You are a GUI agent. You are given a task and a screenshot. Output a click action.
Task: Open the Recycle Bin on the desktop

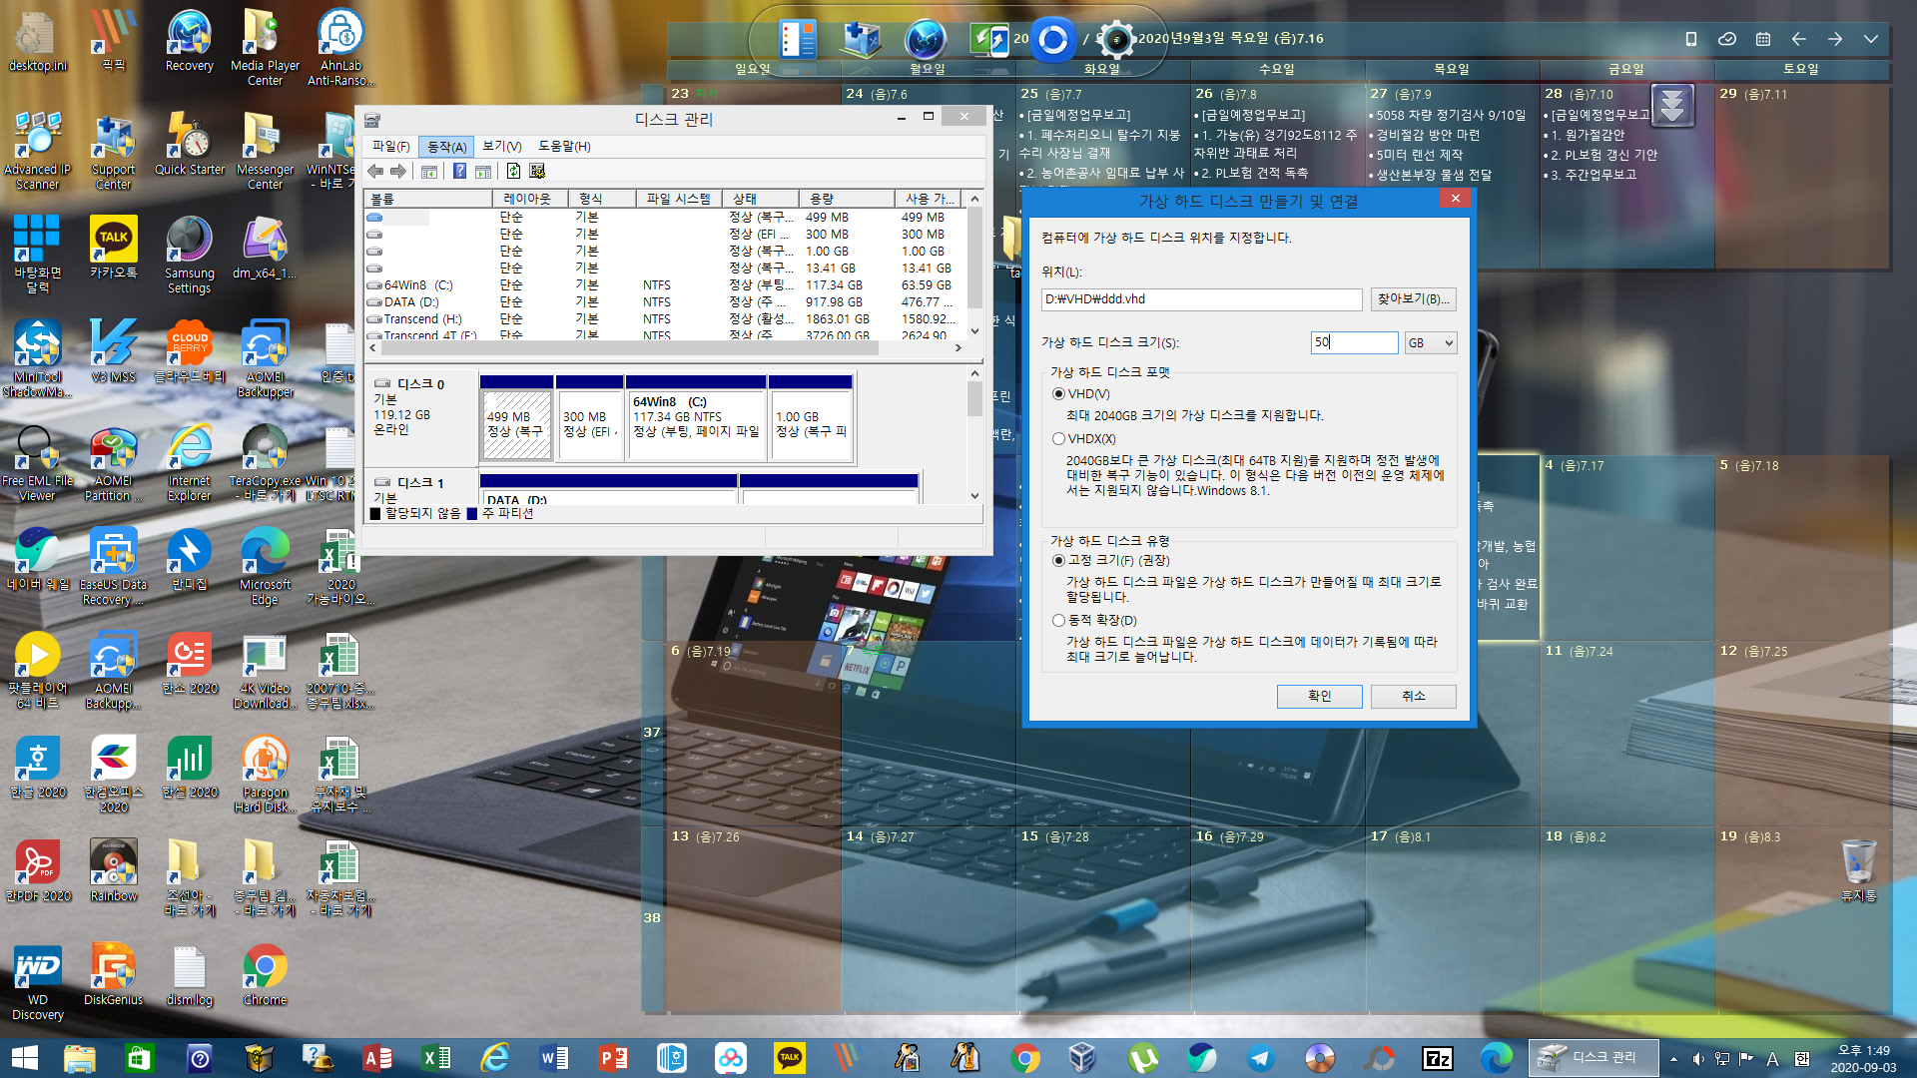point(1858,870)
